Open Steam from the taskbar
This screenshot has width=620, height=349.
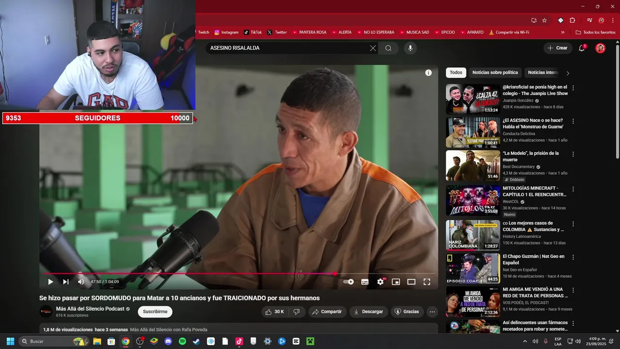[x=196, y=341]
